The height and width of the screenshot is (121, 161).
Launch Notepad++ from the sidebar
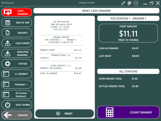(x=17, y=84)
